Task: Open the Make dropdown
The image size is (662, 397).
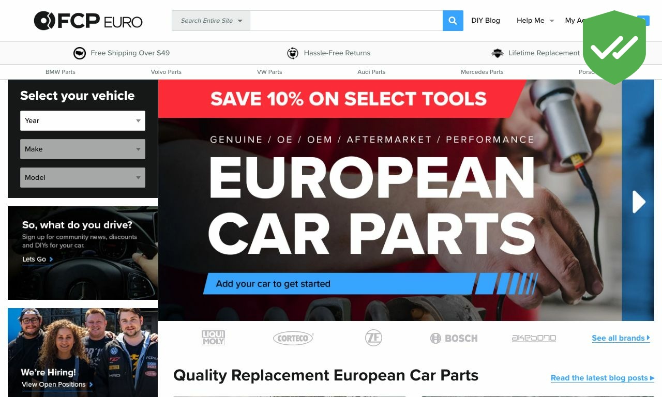Action: tap(83, 149)
